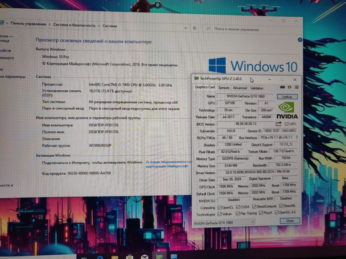This screenshot has height=259, width=346.
Task: Click the product code 00330-80000-00000-AA768
Action: 89,173
